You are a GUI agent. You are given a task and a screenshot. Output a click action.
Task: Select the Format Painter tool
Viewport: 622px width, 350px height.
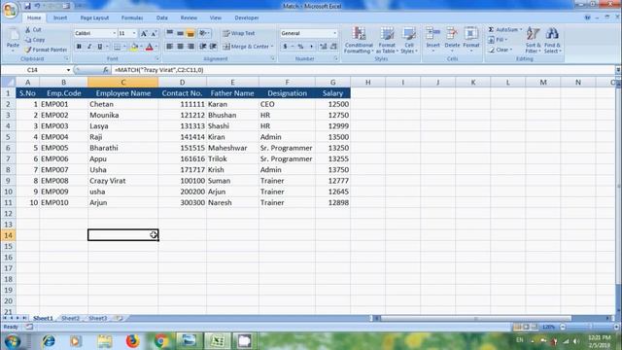46,50
